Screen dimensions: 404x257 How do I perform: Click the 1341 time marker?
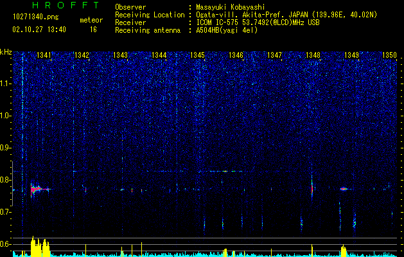coord(44,55)
